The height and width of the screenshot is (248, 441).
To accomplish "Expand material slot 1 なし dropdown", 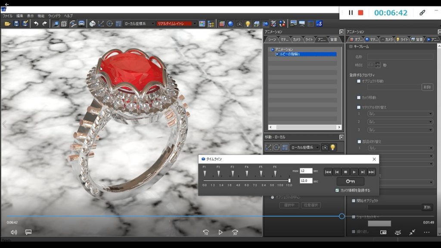I will point(400,114).
